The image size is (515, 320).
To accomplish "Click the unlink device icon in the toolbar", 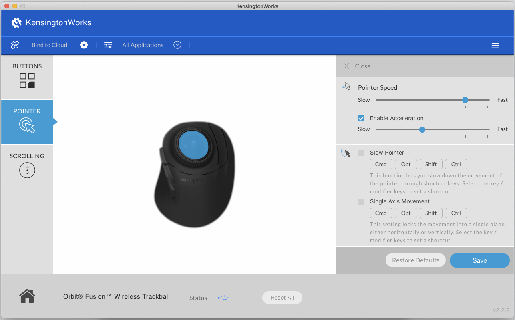I will (14, 45).
